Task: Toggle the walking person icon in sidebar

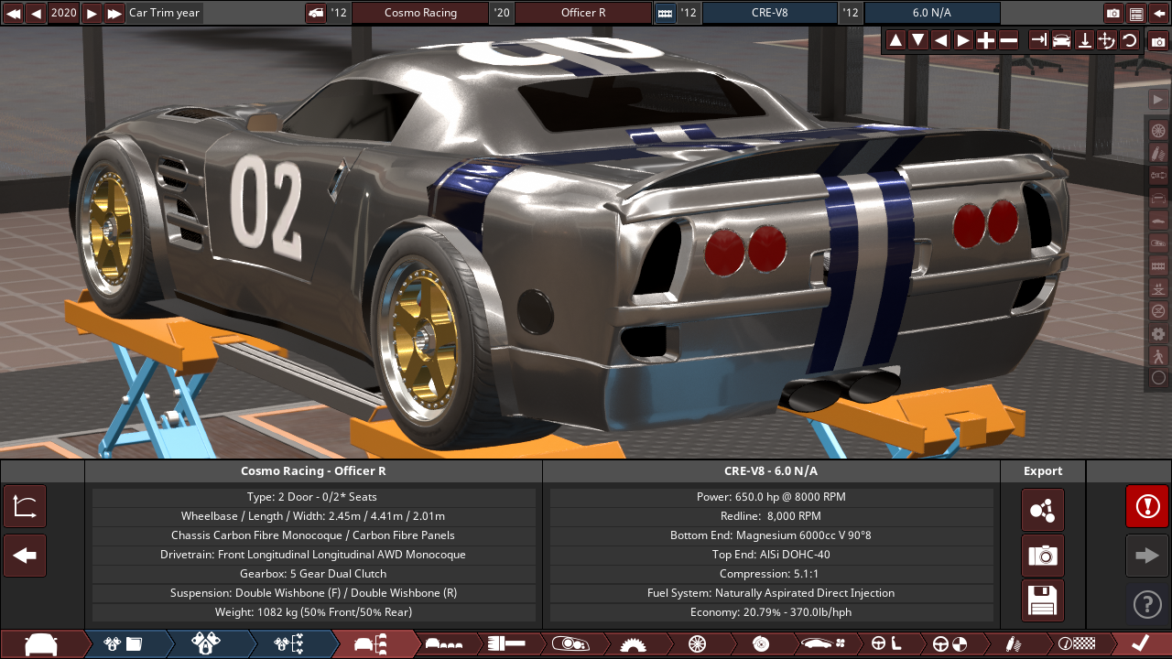Action: pos(1158,355)
